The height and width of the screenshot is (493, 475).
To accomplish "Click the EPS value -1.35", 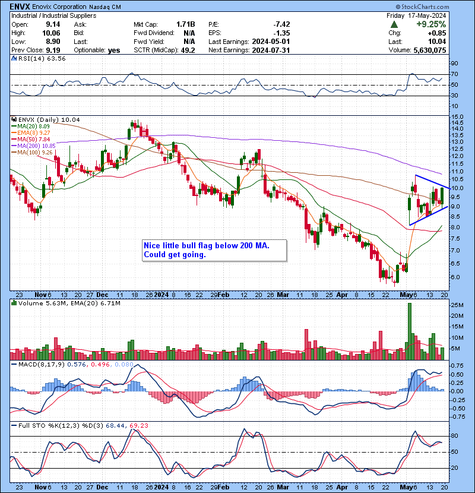I will pos(281,33).
